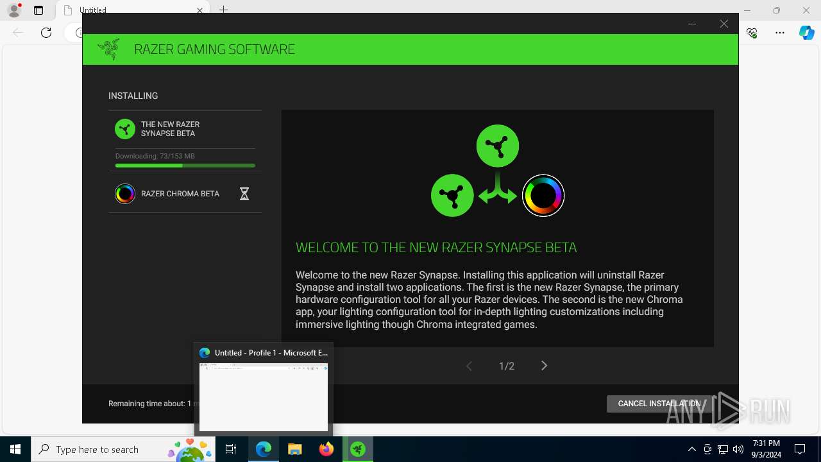Click the hourglass pending icon for Chroma
Viewport: 821px width, 462px height.
click(x=244, y=194)
